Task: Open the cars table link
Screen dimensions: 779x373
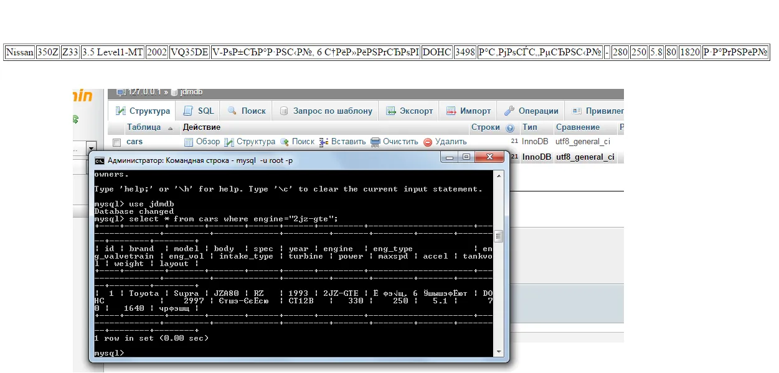Action: point(135,142)
